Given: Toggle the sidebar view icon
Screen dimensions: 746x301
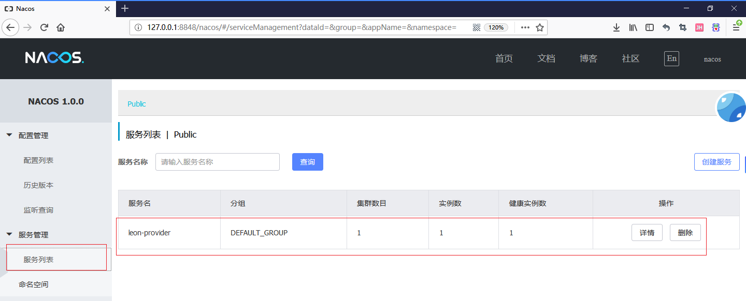Looking at the screenshot, I should tap(650, 27).
